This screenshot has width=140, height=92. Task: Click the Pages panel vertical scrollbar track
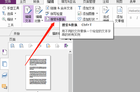(70, 73)
